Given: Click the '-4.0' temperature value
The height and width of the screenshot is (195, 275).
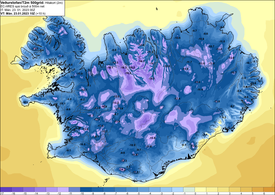Looking at the screenshot, I should click(x=69, y=99).
